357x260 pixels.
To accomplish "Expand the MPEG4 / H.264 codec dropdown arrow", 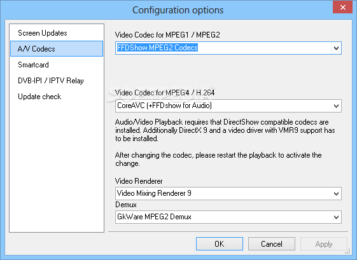I will click(x=336, y=106).
